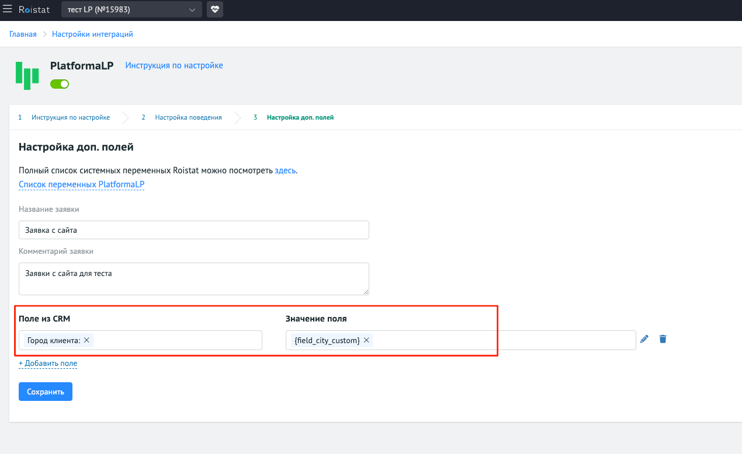Click the PlatformaLP title text
Screen dimensions: 742x454
tap(82, 65)
